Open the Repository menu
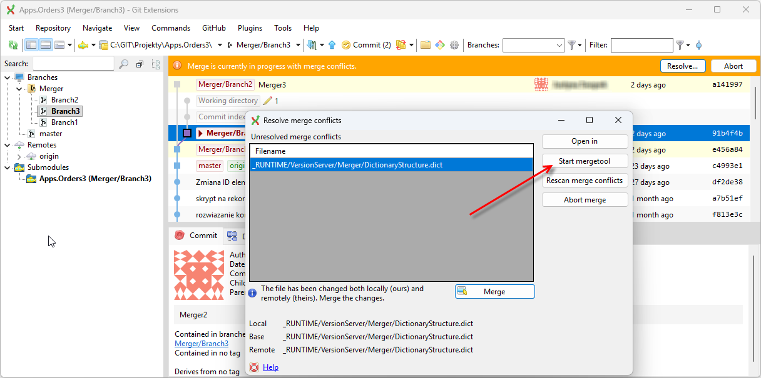Image resolution: width=761 pixels, height=378 pixels. pos(53,28)
